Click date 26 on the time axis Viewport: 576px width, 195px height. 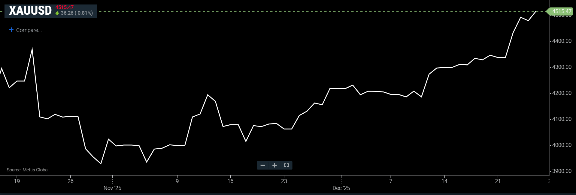[70, 181]
